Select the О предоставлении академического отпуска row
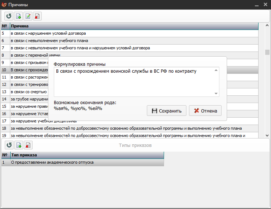The image size is (271, 209). tap(52, 162)
